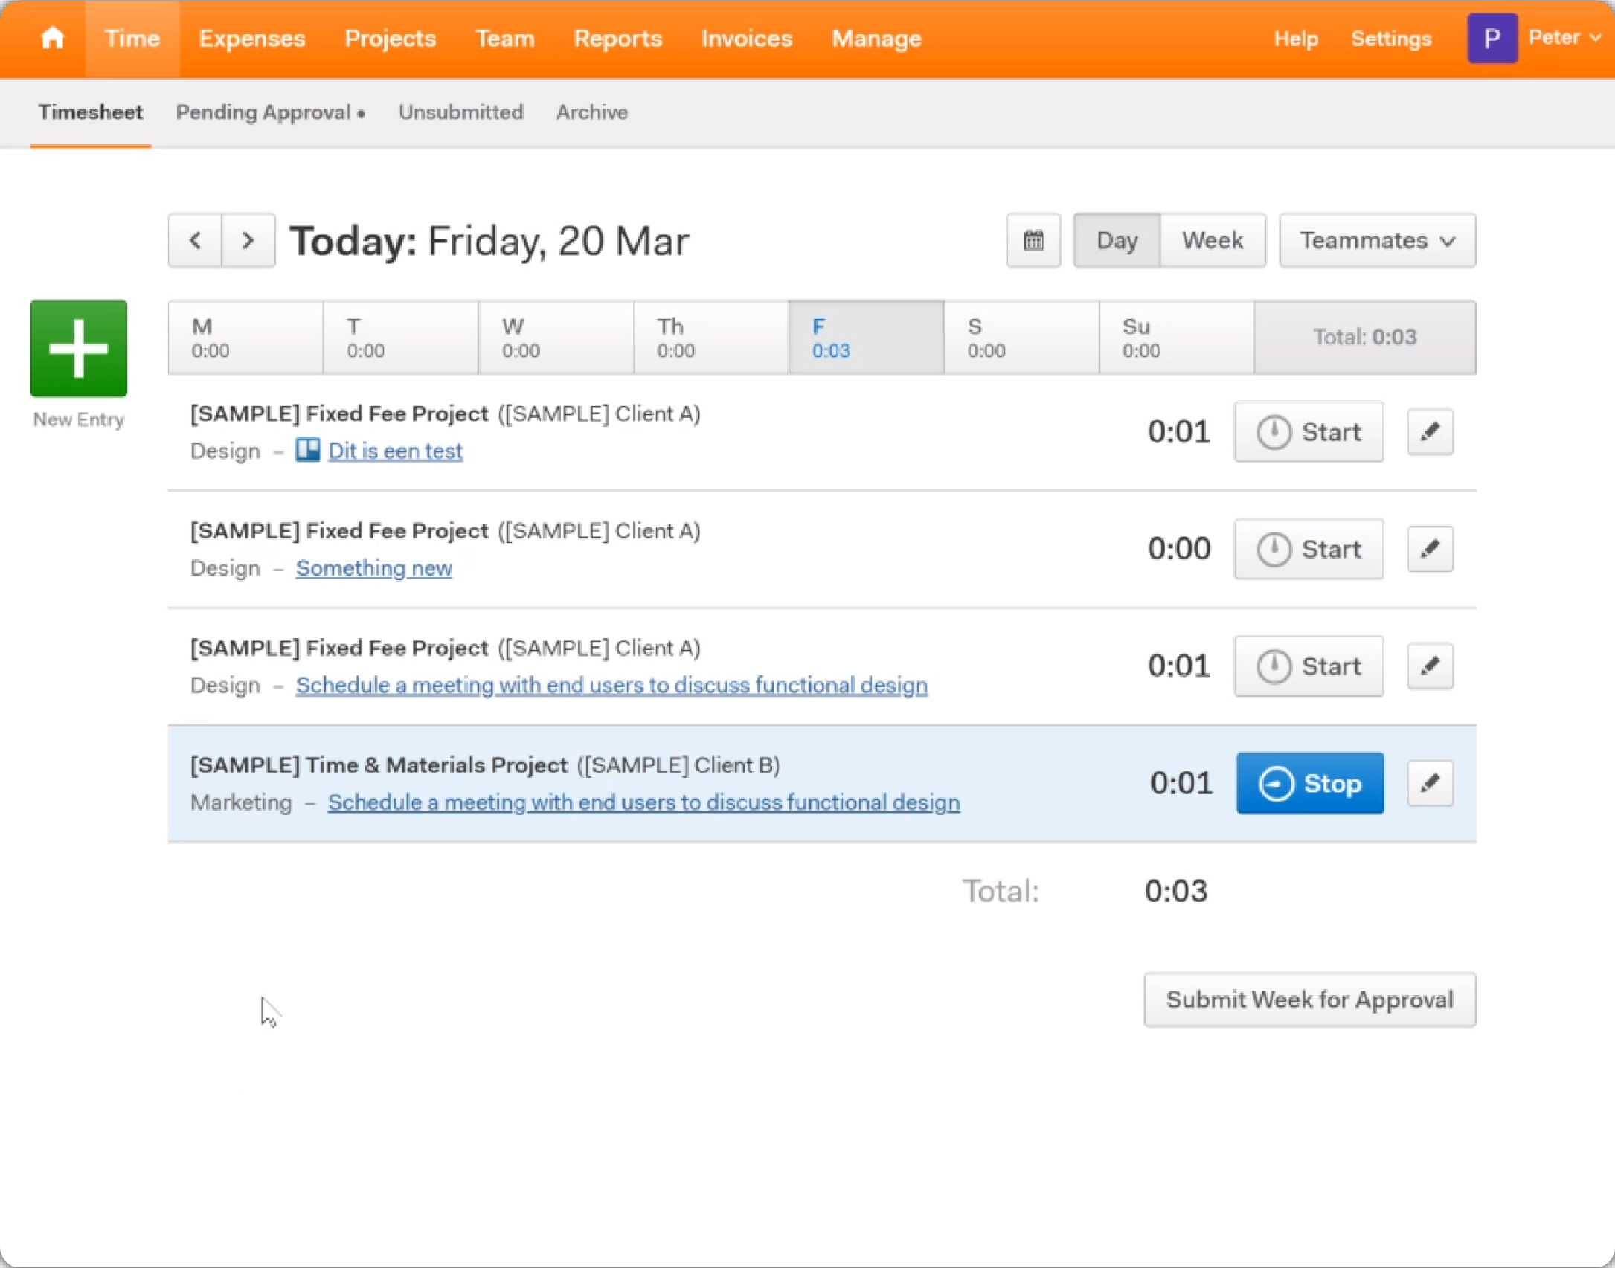Edit the 'Dit is een test' entry with the pencil
The width and height of the screenshot is (1615, 1268).
1430,431
